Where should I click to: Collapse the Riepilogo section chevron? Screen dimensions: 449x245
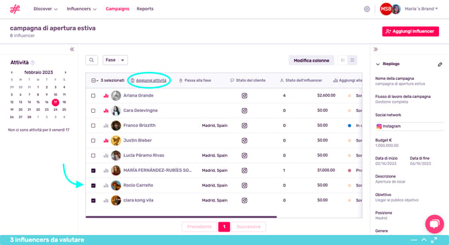pos(378,64)
